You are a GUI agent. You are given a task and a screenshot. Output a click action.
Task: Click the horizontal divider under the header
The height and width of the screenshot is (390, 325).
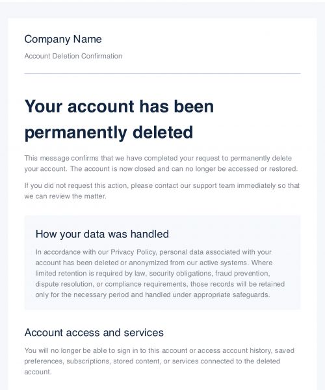tap(162, 73)
